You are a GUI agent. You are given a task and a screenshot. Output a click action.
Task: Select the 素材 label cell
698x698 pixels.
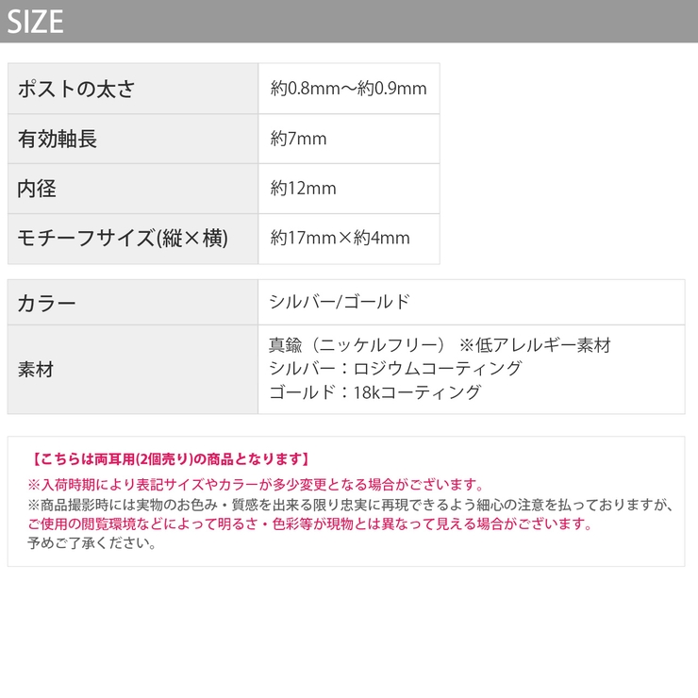133,370
